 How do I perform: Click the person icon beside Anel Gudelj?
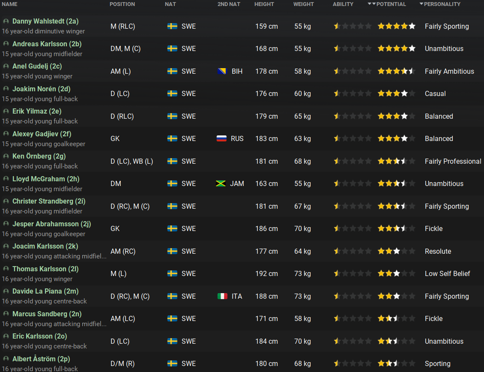pos(6,66)
